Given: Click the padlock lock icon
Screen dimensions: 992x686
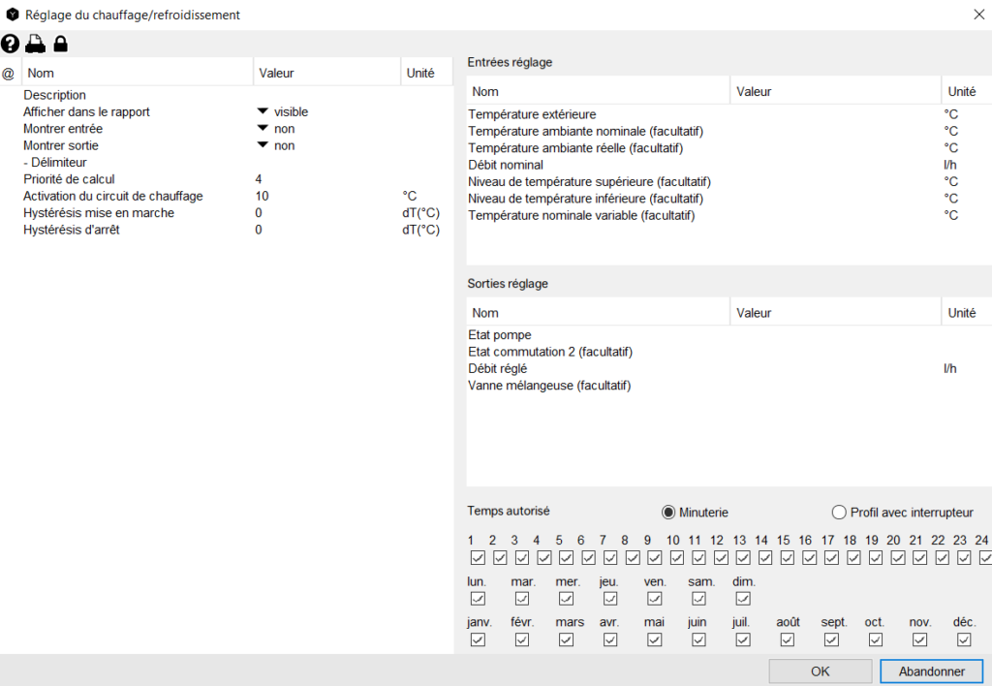Looking at the screenshot, I should tap(60, 44).
